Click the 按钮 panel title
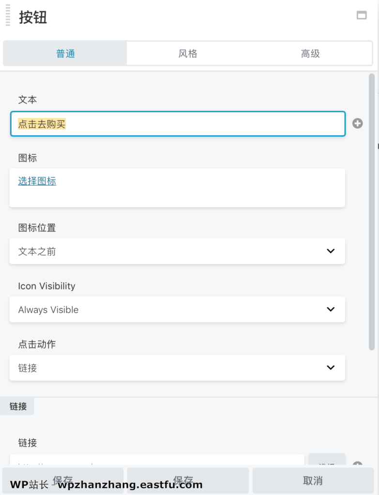This screenshot has width=379, height=495. click(x=33, y=18)
